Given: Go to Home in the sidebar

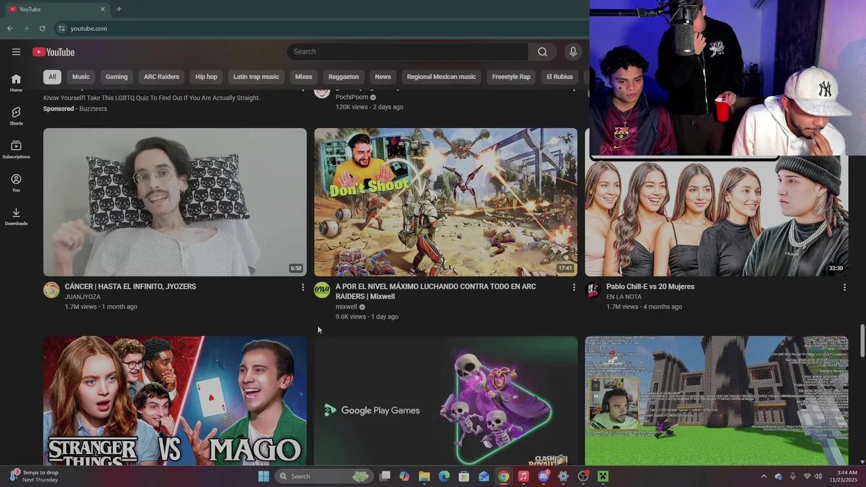Looking at the screenshot, I should pyautogui.click(x=16, y=83).
